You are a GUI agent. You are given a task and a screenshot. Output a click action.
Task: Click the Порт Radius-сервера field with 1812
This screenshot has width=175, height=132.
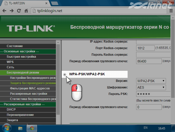click(145, 48)
